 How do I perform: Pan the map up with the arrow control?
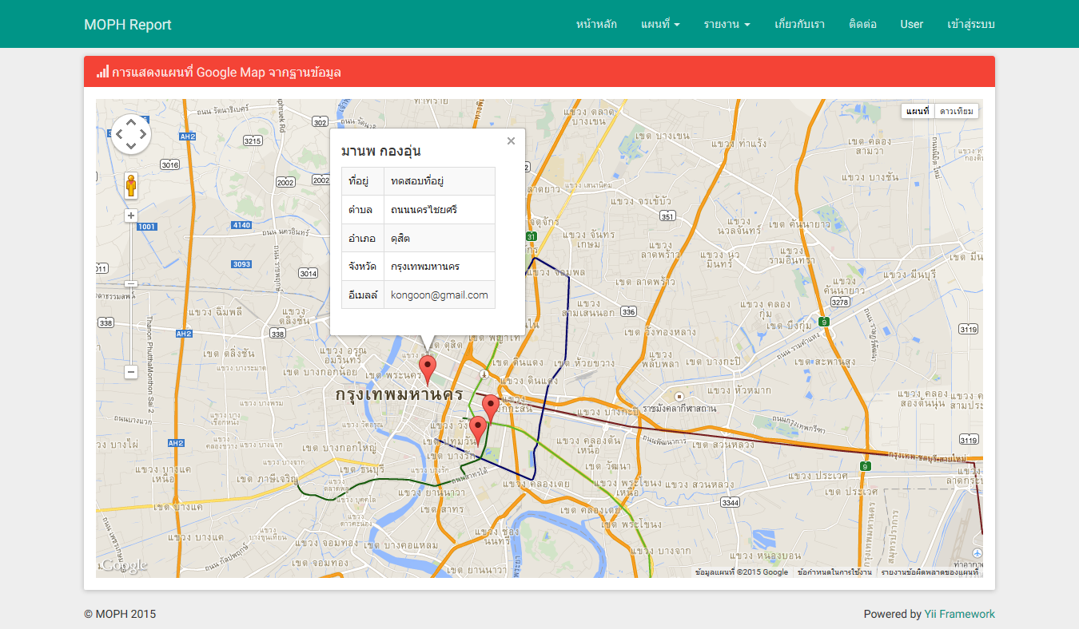coord(131,121)
